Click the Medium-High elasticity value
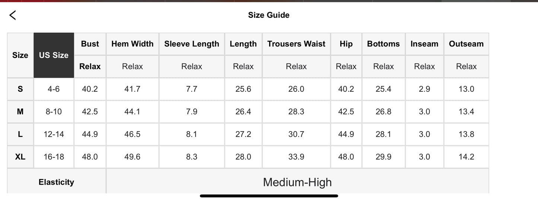 pos(297,182)
